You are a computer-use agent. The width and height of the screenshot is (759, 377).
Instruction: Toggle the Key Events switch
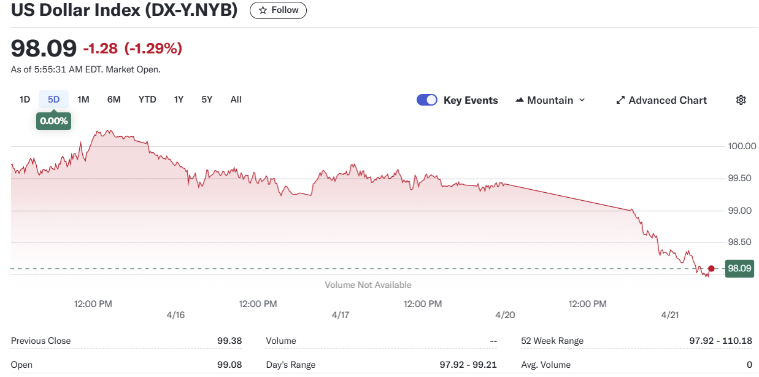point(427,100)
